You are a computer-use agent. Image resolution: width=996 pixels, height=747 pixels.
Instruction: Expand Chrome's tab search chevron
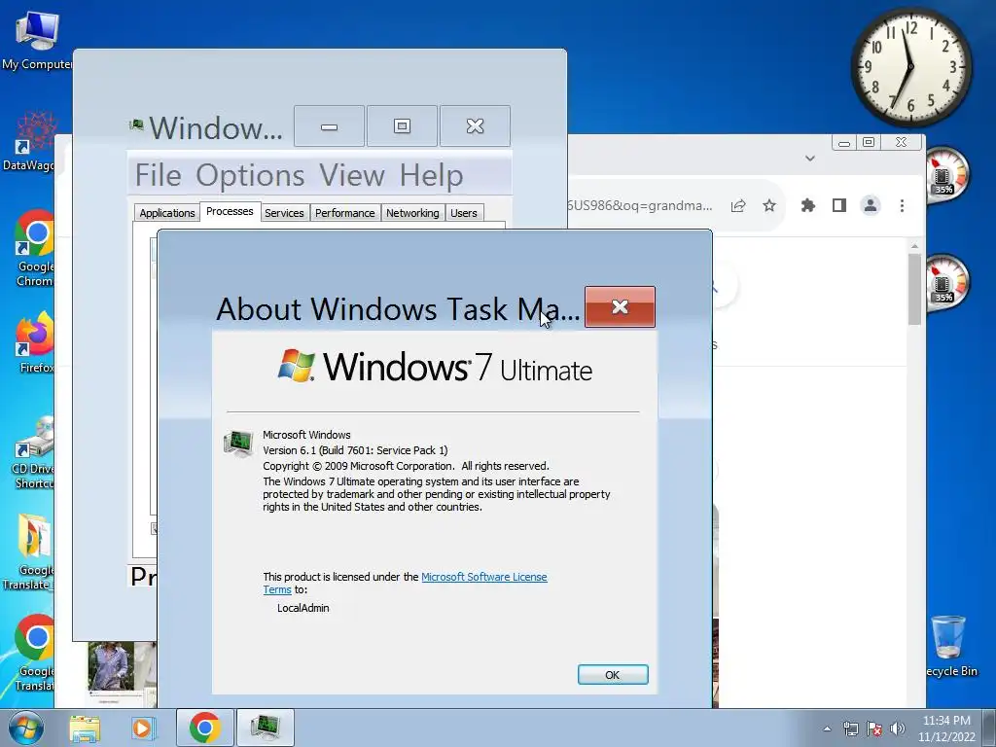point(810,159)
